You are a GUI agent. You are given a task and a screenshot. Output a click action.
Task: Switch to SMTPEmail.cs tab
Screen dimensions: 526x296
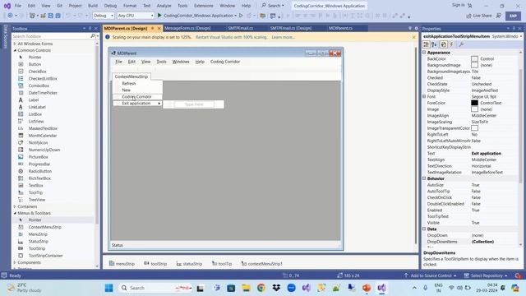(241, 29)
